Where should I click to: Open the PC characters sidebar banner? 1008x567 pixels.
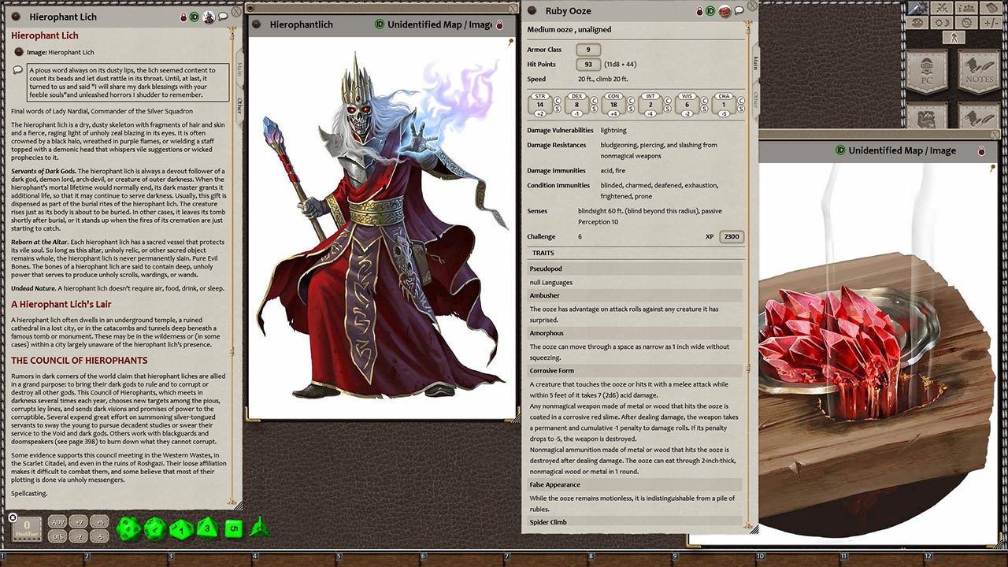928,70
